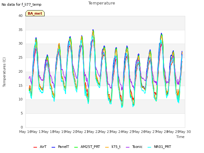The height and width of the screenshot is (153, 204).
Task: Click the May 26 tick label
Action: [139, 132]
